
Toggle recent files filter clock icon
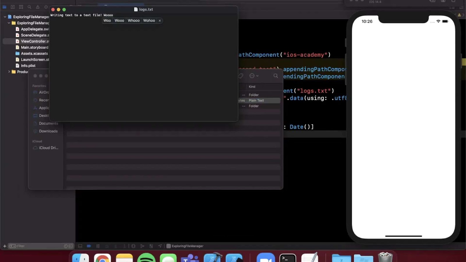tap(66, 246)
